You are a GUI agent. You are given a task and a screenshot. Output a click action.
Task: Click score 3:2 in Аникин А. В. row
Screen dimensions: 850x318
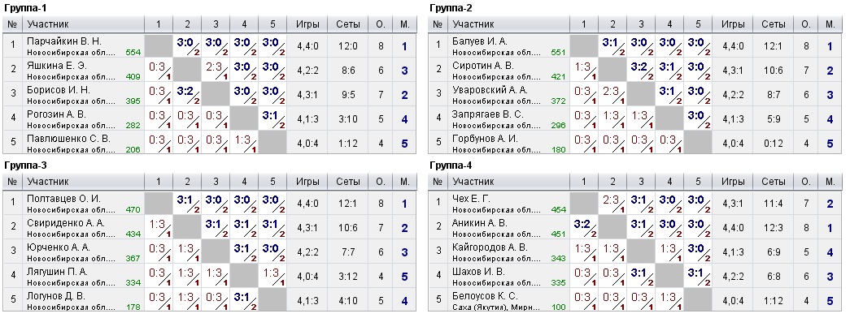[x=584, y=225]
